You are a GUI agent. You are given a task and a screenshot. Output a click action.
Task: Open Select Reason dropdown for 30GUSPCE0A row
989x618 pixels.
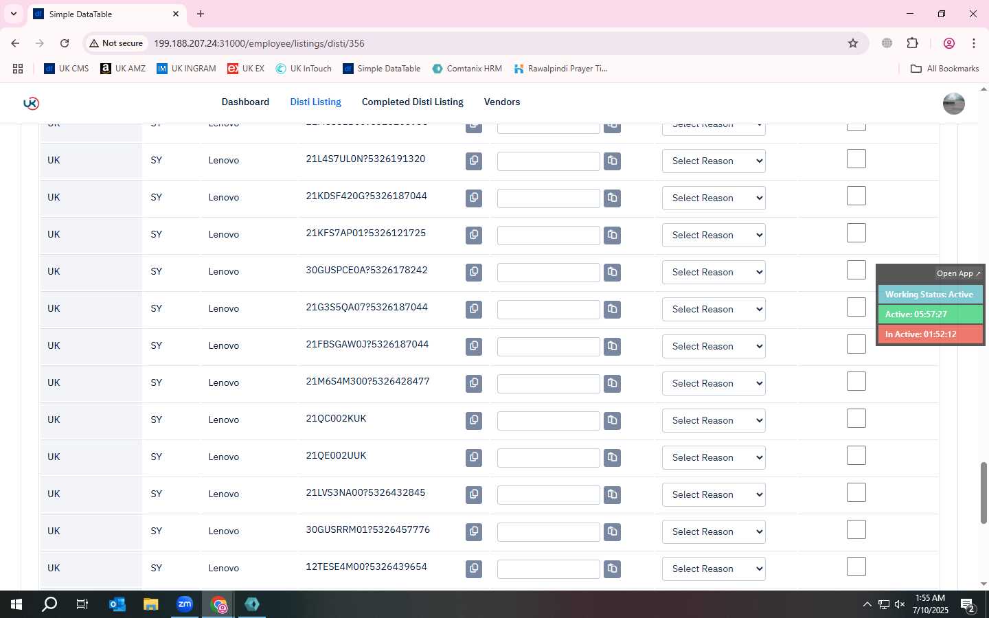click(714, 272)
